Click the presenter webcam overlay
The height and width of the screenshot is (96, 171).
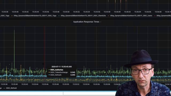[x=143, y=73]
